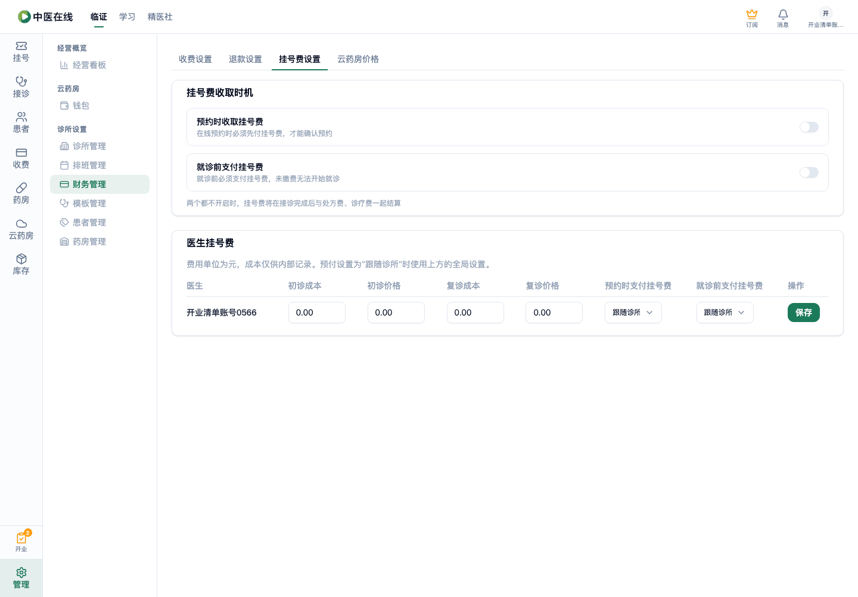The image size is (858, 597).
Task: Open 学习 top navigation item
Action: click(128, 17)
